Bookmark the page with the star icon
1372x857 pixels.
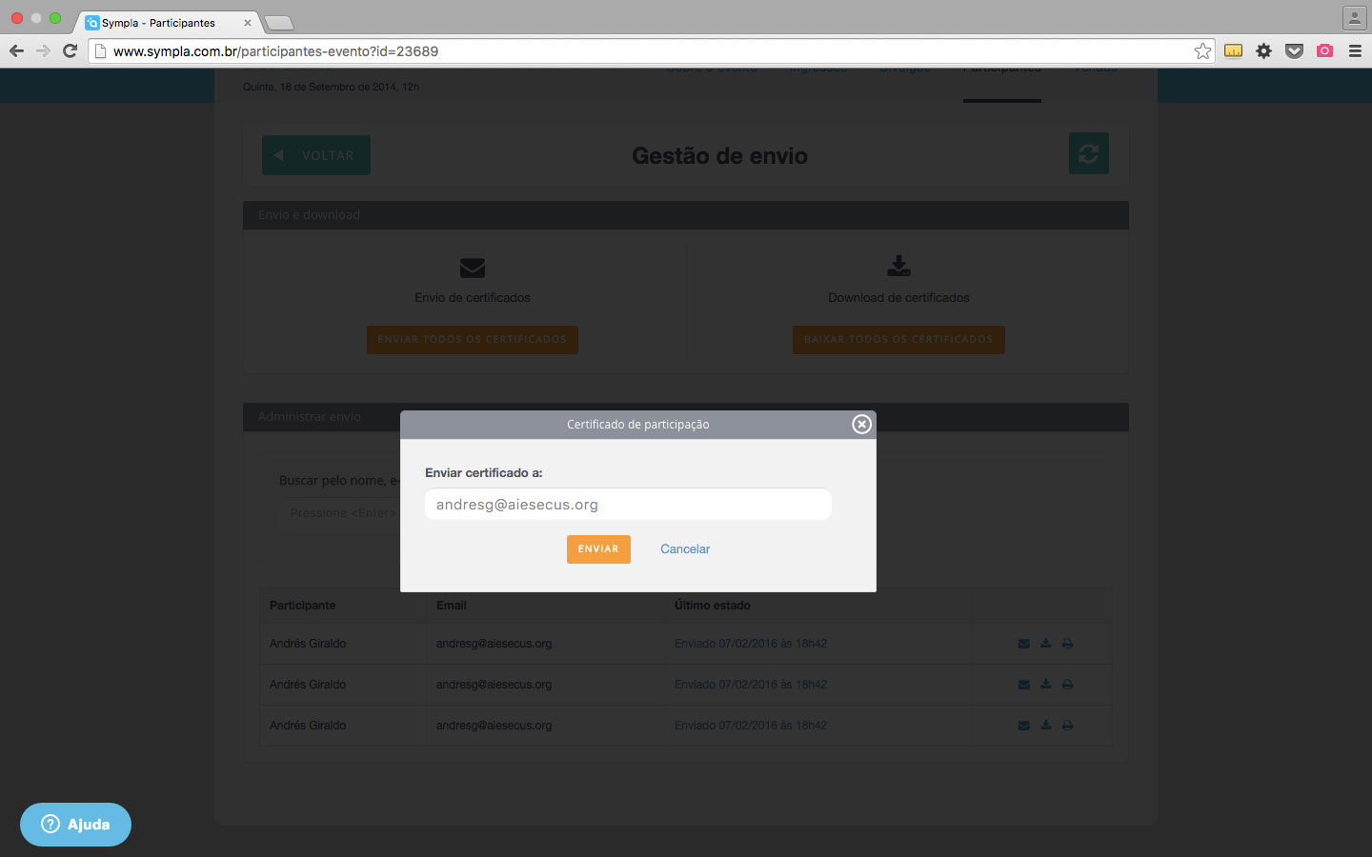tap(1202, 51)
